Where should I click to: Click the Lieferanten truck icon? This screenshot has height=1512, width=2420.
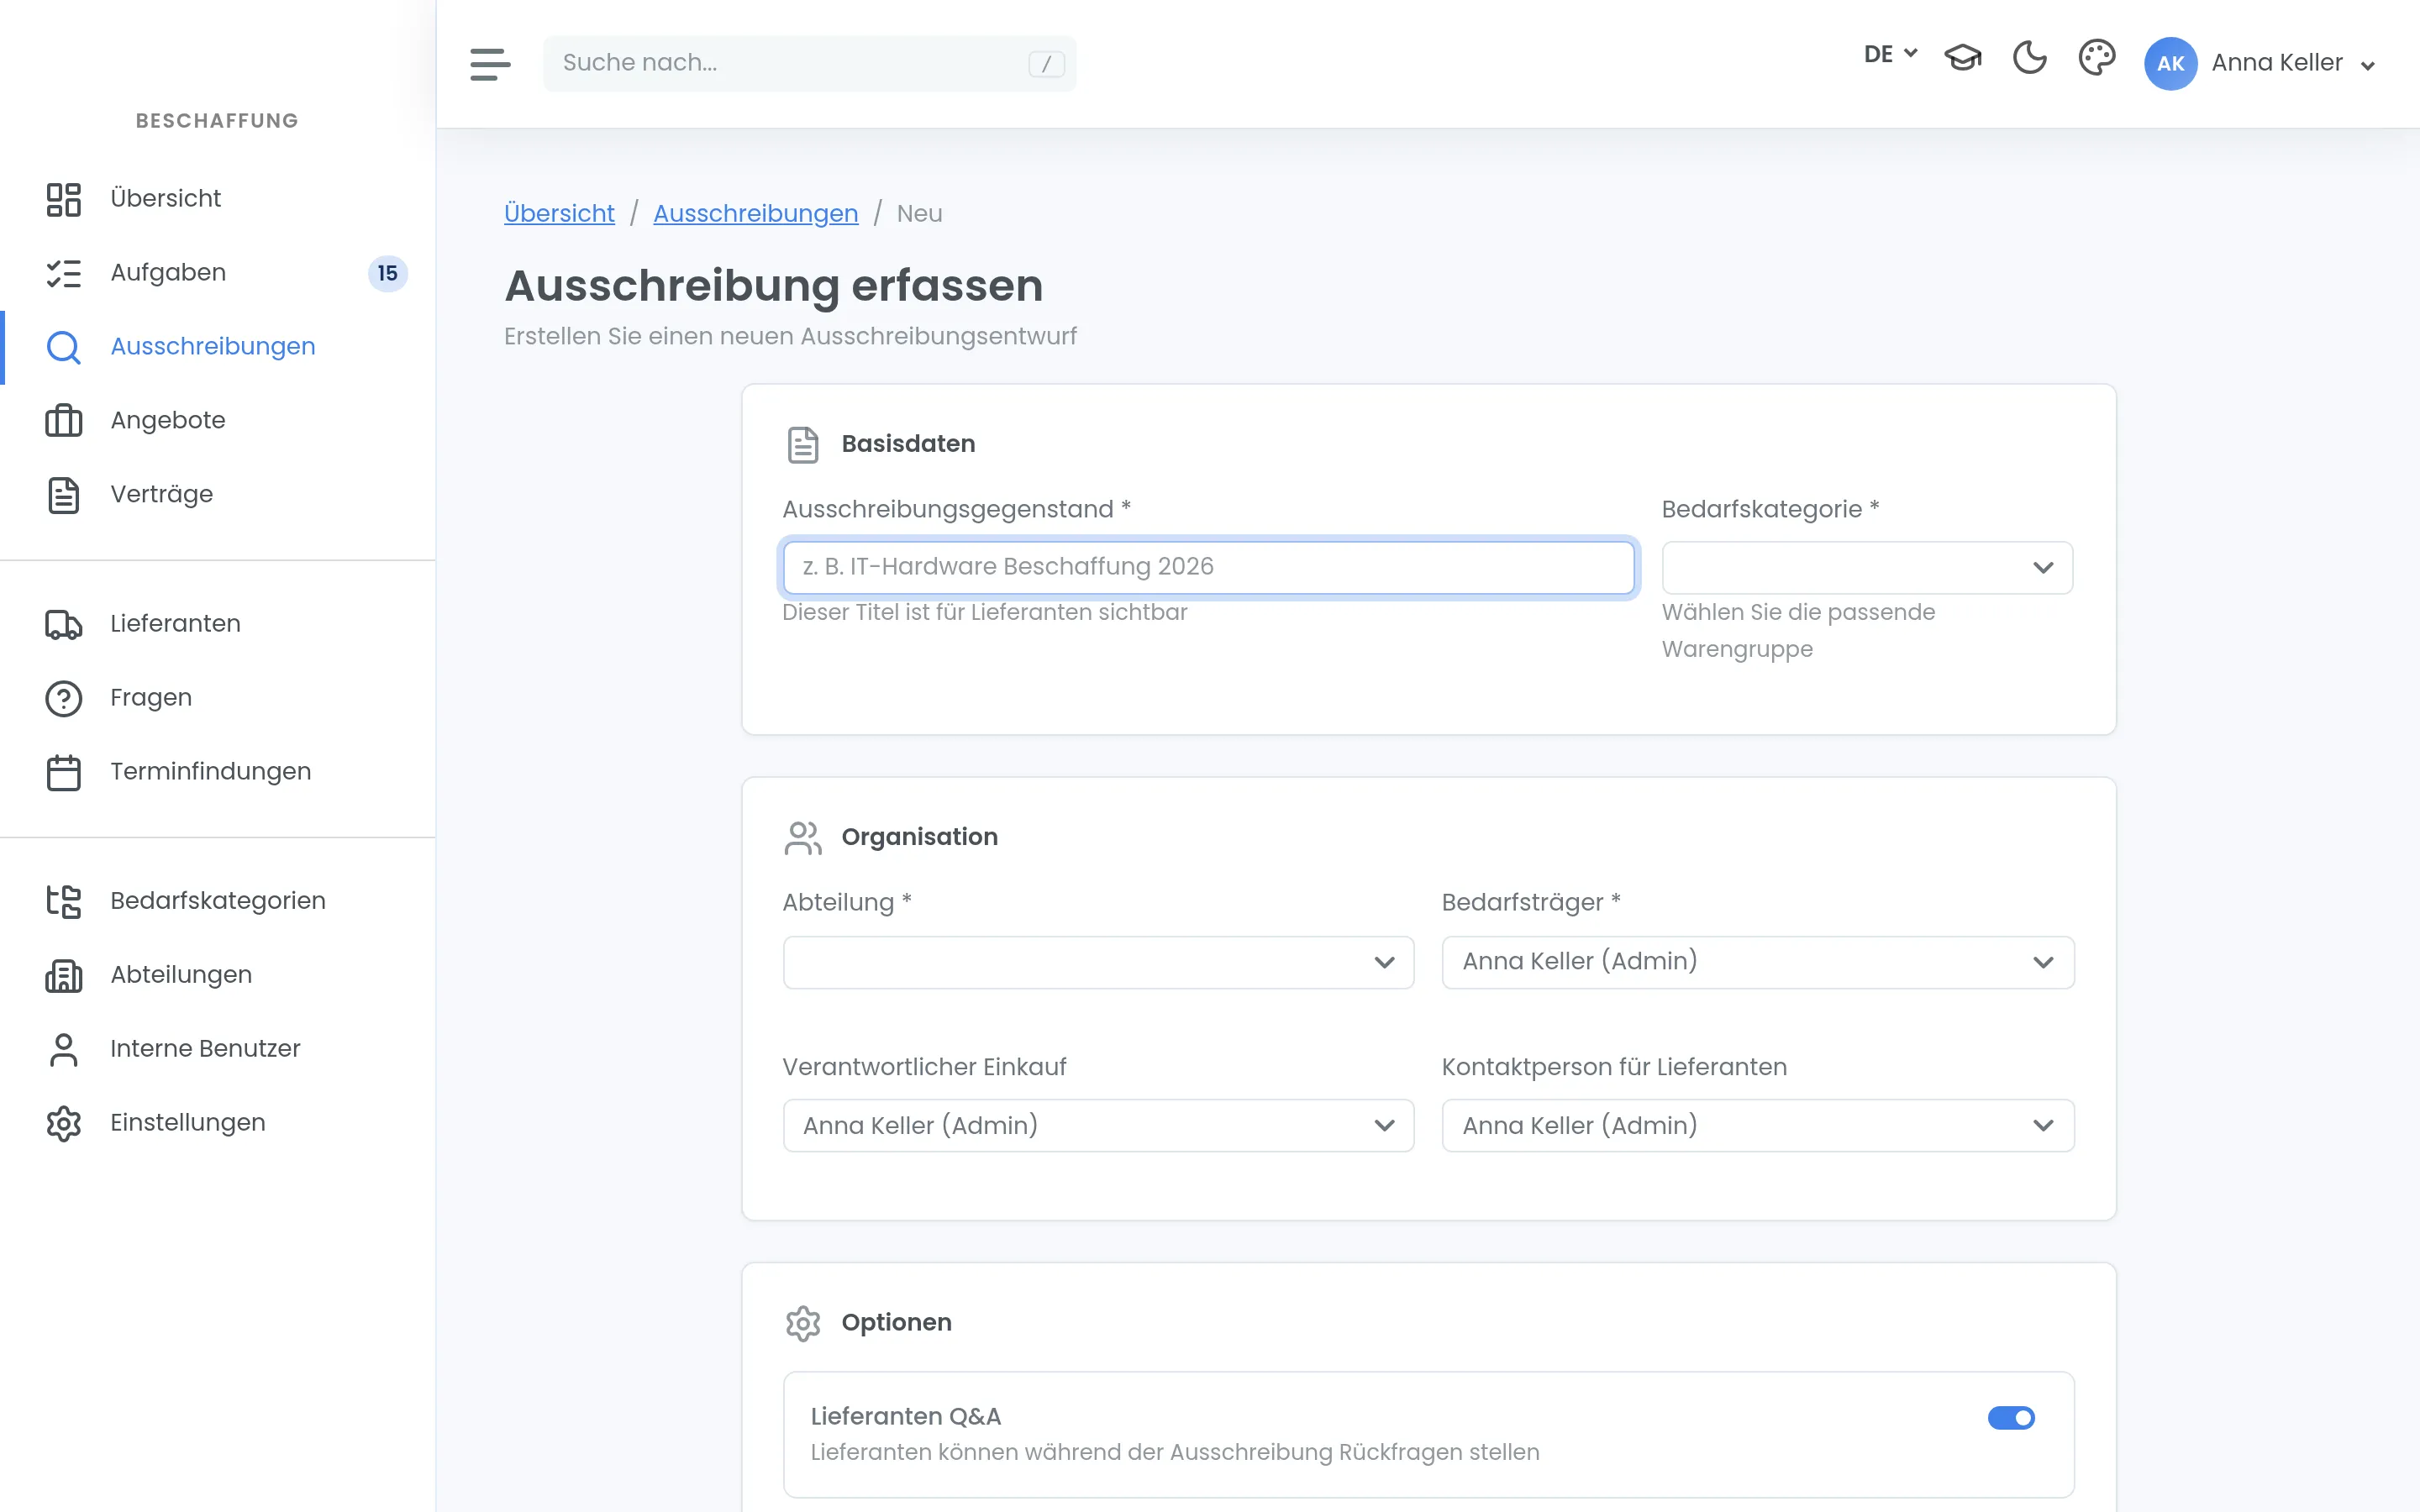pos(64,624)
